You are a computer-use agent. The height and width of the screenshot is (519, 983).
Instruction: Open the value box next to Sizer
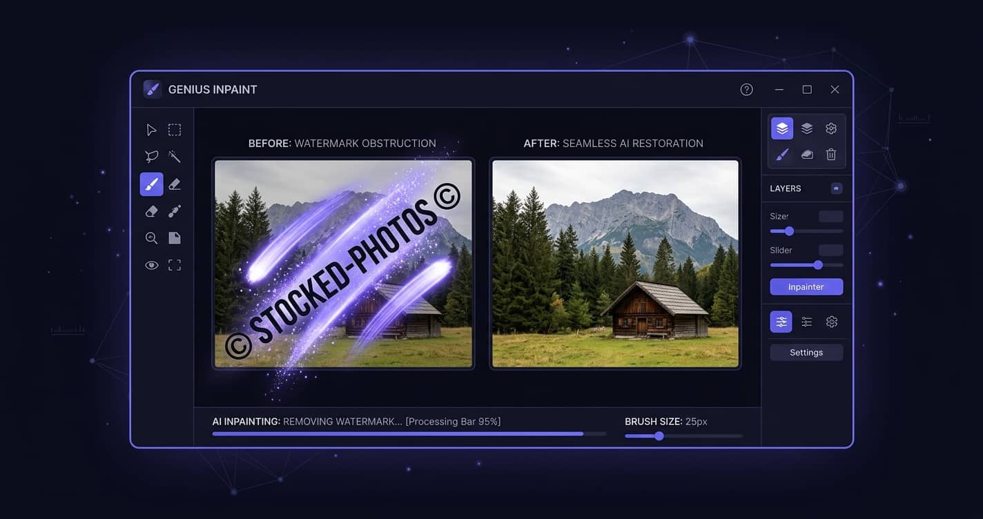[x=830, y=216]
